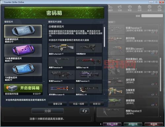Click the 01033个 cipher box count

click(x=37, y=94)
